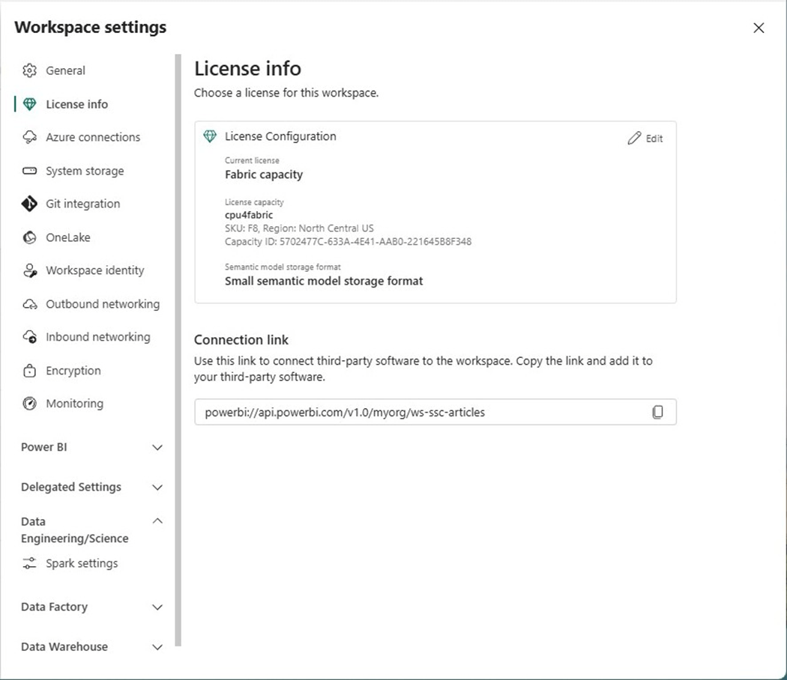This screenshot has height=680, width=787.
Task: Click the Azure connections cloud icon
Action: click(29, 137)
